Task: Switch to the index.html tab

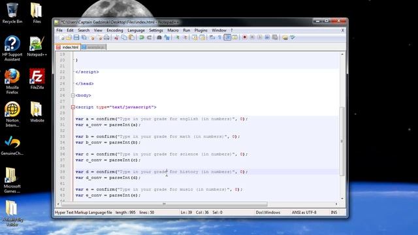Action: [x=68, y=47]
